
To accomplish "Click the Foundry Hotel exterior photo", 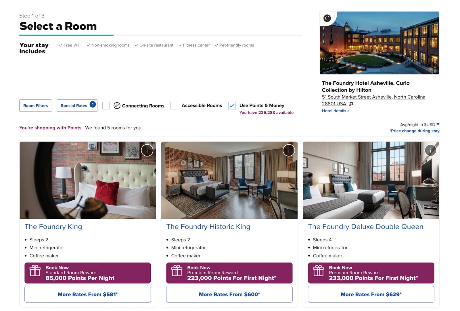I will pos(379,43).
